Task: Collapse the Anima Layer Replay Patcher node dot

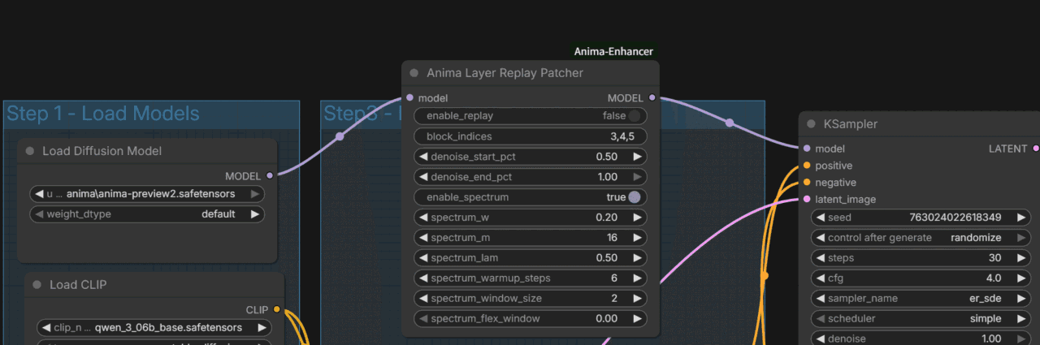Action: coord(414,73)
